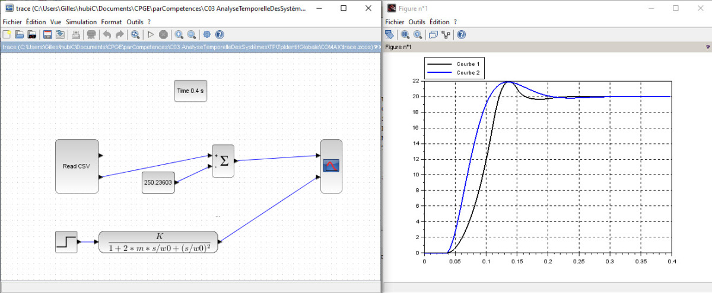Open Fichier menu in Figure window
The image size is (712, 293).
coord(395,22)
